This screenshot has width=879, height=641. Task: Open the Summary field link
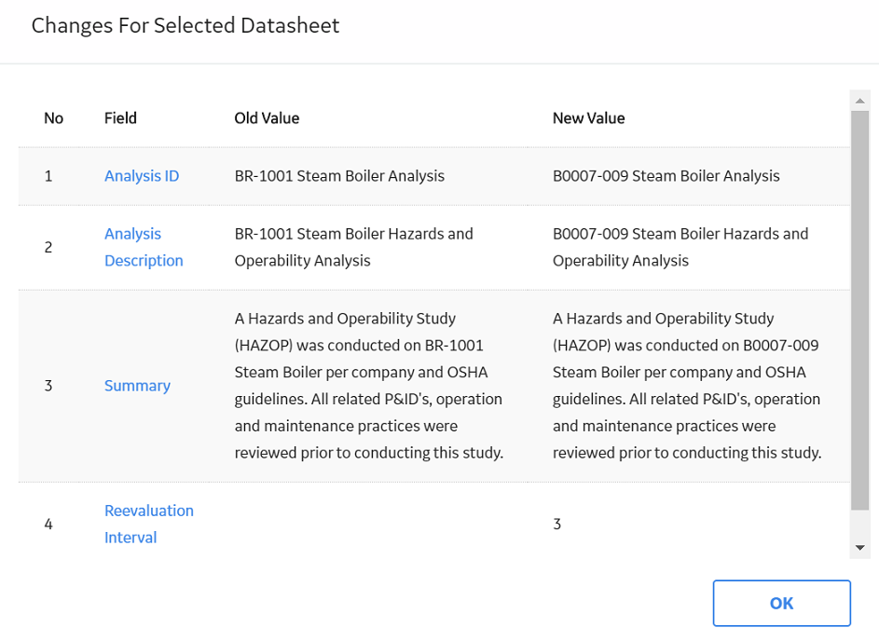[x=137, y=386]
